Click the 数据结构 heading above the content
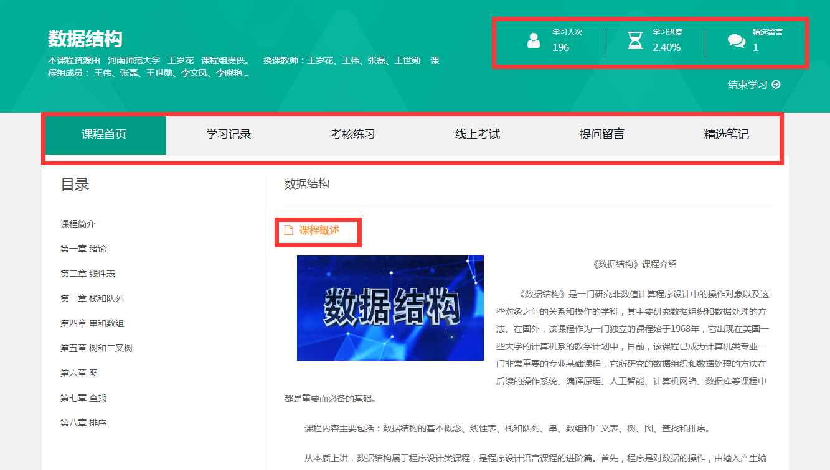Screen dimensions: 830x470 (307, 184)
